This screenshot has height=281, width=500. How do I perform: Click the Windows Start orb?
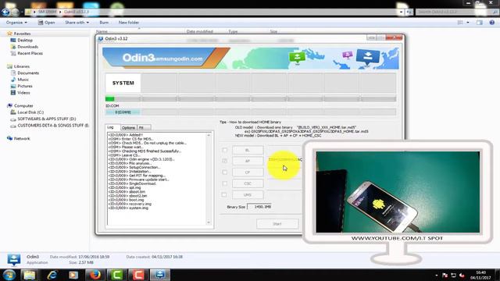(9, 275)
